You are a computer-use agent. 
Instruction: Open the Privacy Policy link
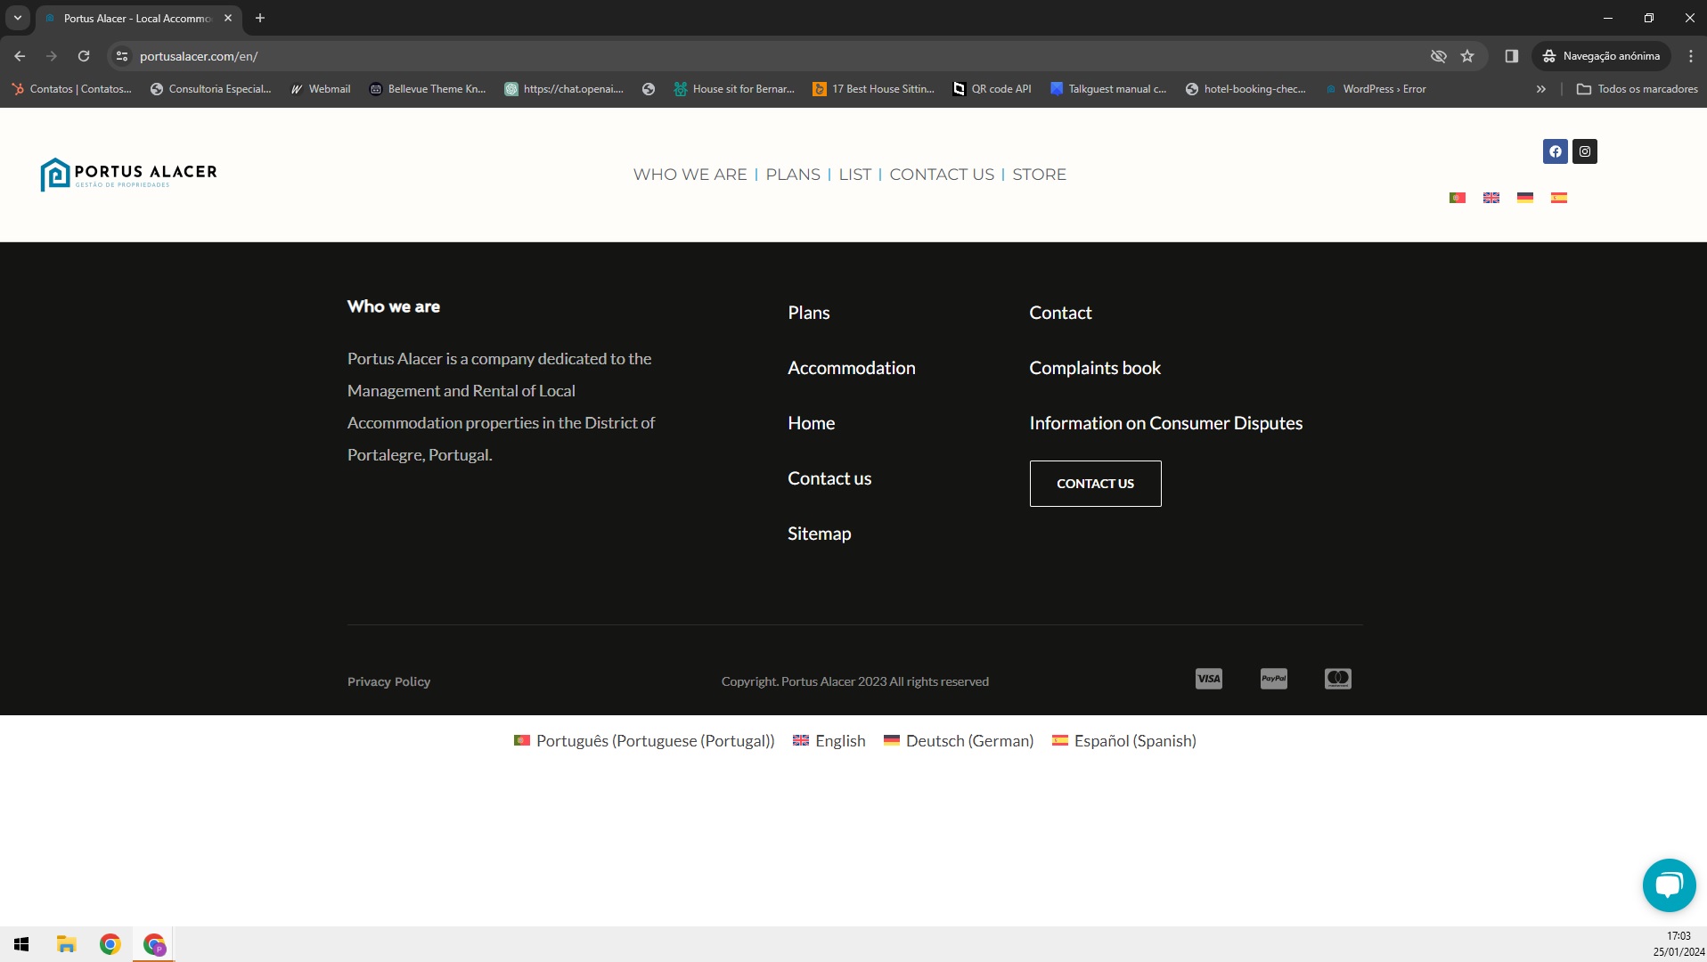click(388, 681)
